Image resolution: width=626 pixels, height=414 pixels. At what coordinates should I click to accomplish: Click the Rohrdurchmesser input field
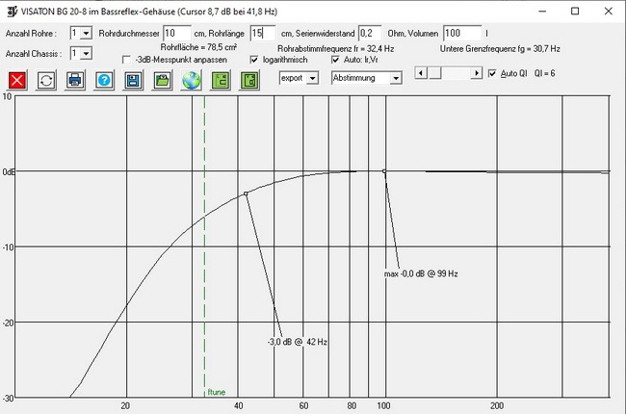(x=177, y=34)
